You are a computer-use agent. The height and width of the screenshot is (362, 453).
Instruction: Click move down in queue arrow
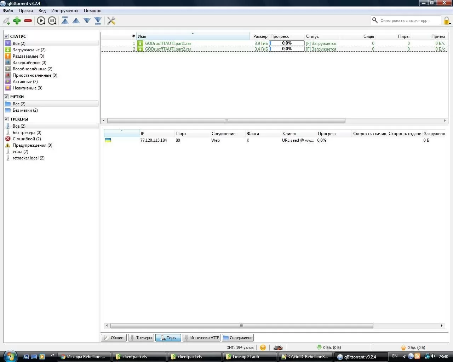[x=87, y=21]
